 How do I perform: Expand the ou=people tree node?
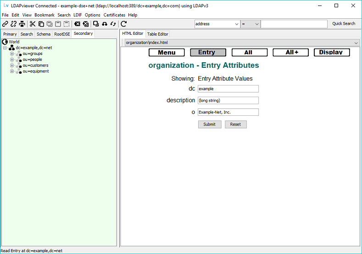coord(12,59)
